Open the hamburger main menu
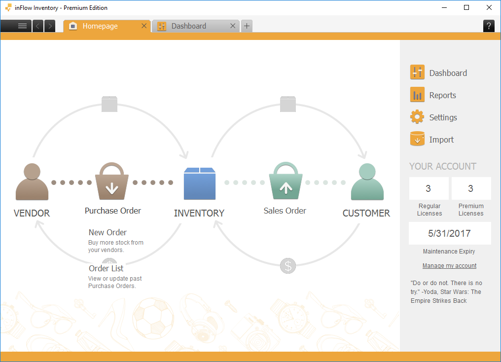The width and height of the screenshot is (501, 362). coord(16,26)
